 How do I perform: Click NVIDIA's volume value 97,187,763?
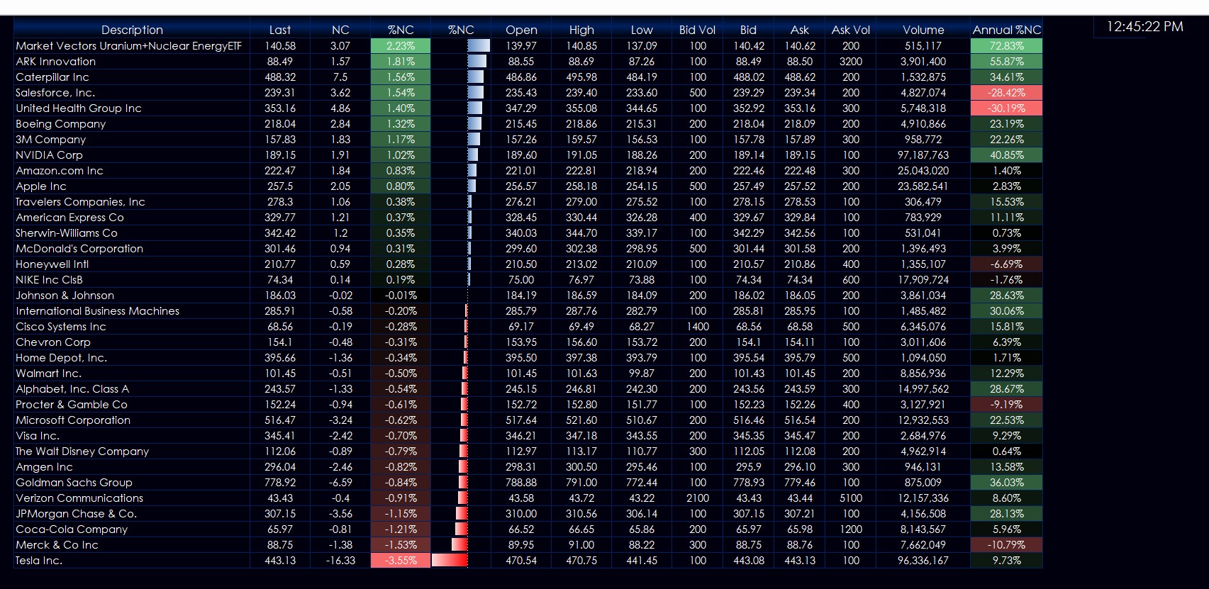click(x=923, y=155)
